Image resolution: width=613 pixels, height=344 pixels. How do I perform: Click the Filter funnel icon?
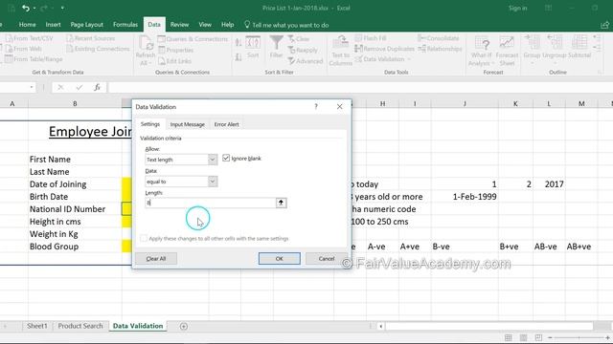(x=277, y=43)
